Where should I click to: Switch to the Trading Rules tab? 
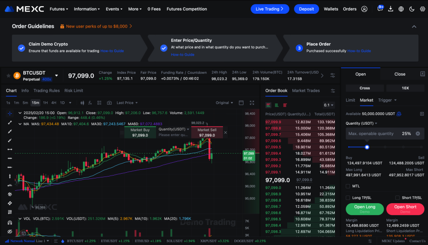pos(47,91)
